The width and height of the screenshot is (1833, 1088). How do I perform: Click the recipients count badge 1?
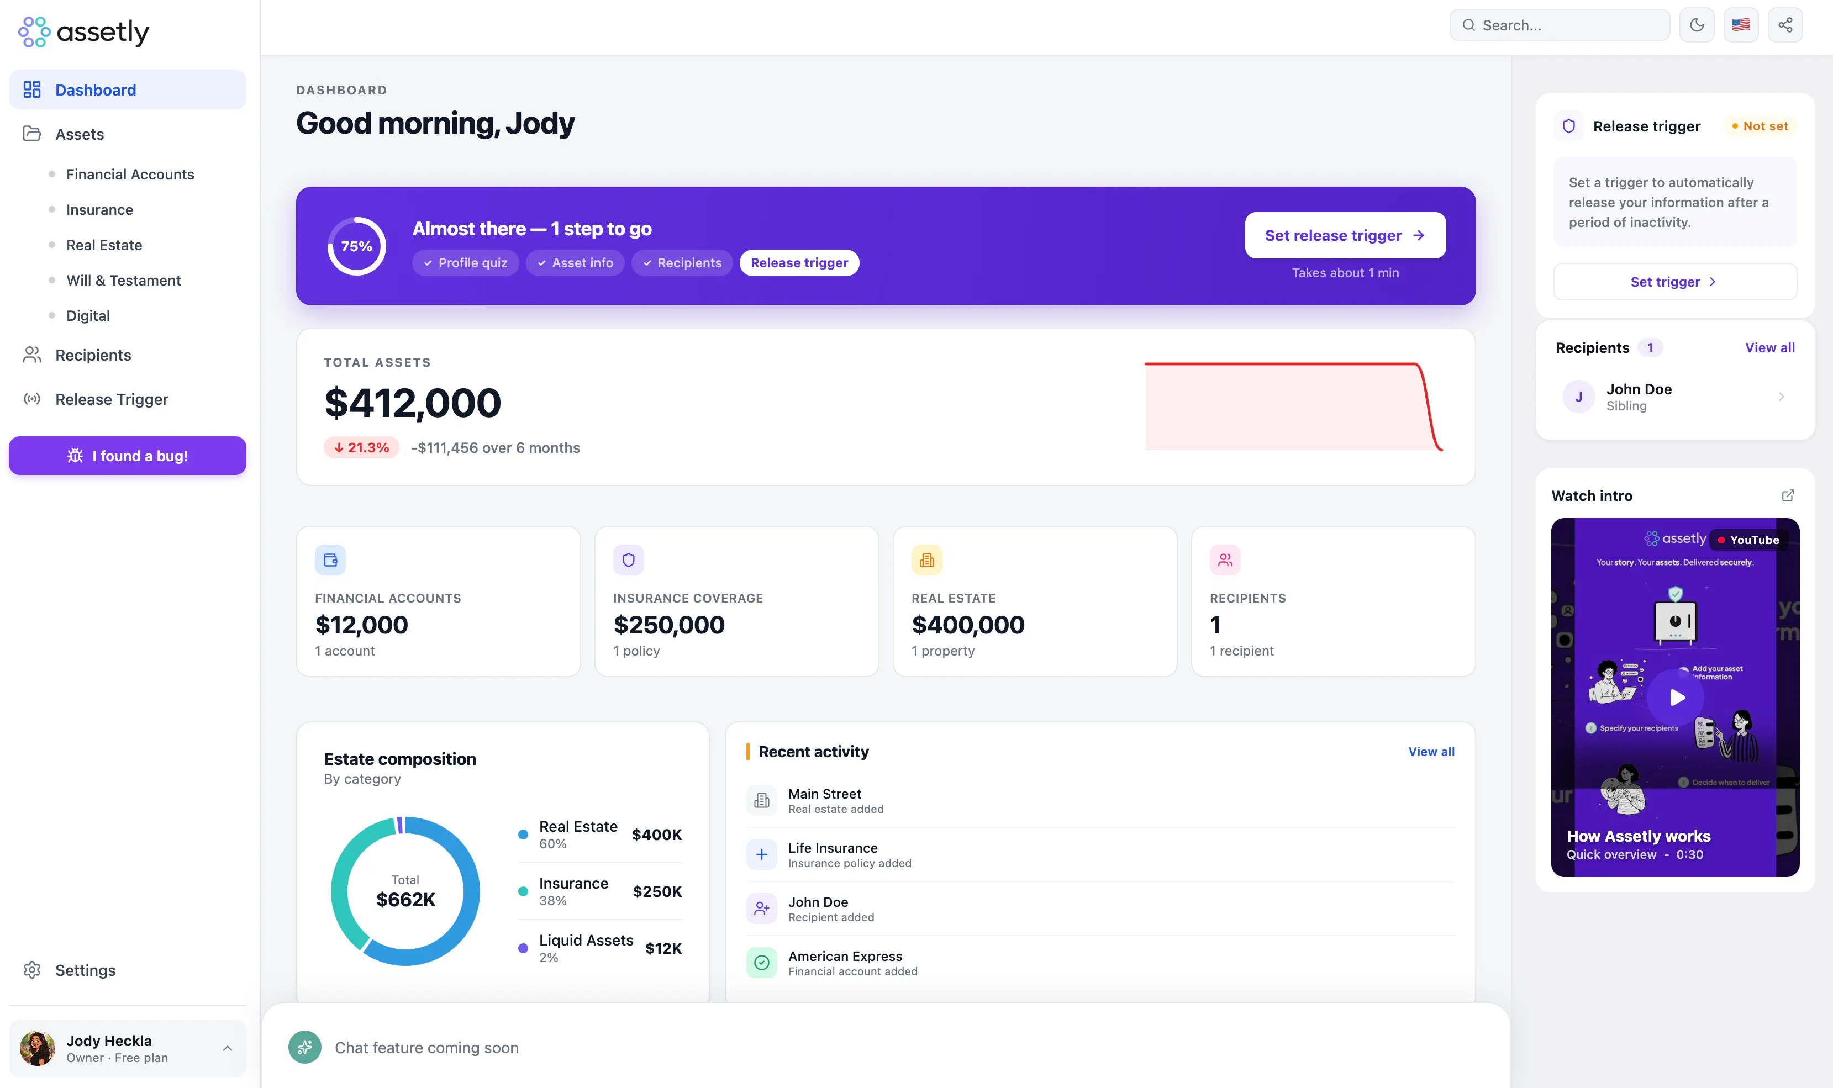(1651, 347)
